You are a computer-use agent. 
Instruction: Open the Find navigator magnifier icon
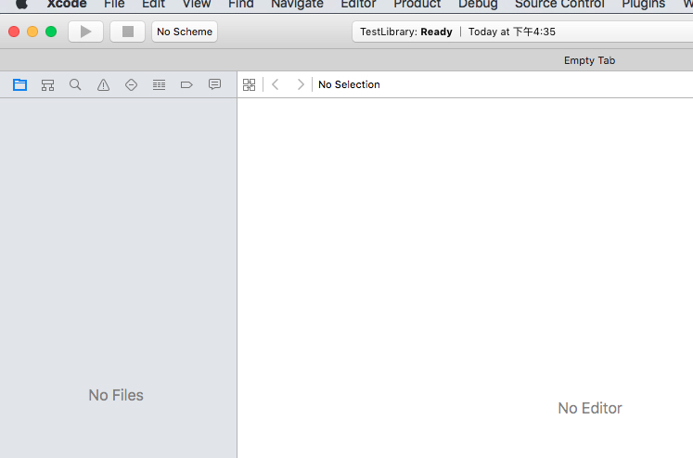click(x=75, y=84)
